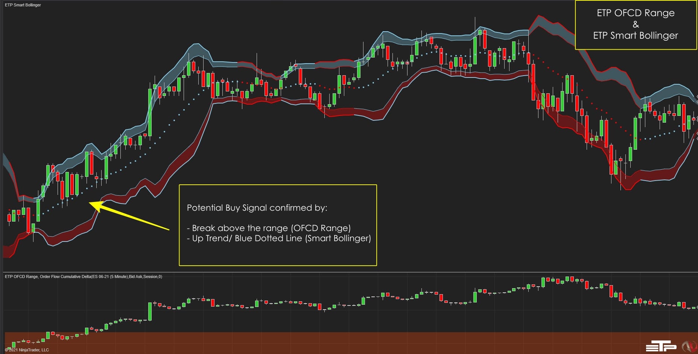Screen dimensions: 698x354
Task: Select the ETP Smart Bollinger indicator label
Action: click(x=23, y=5)
